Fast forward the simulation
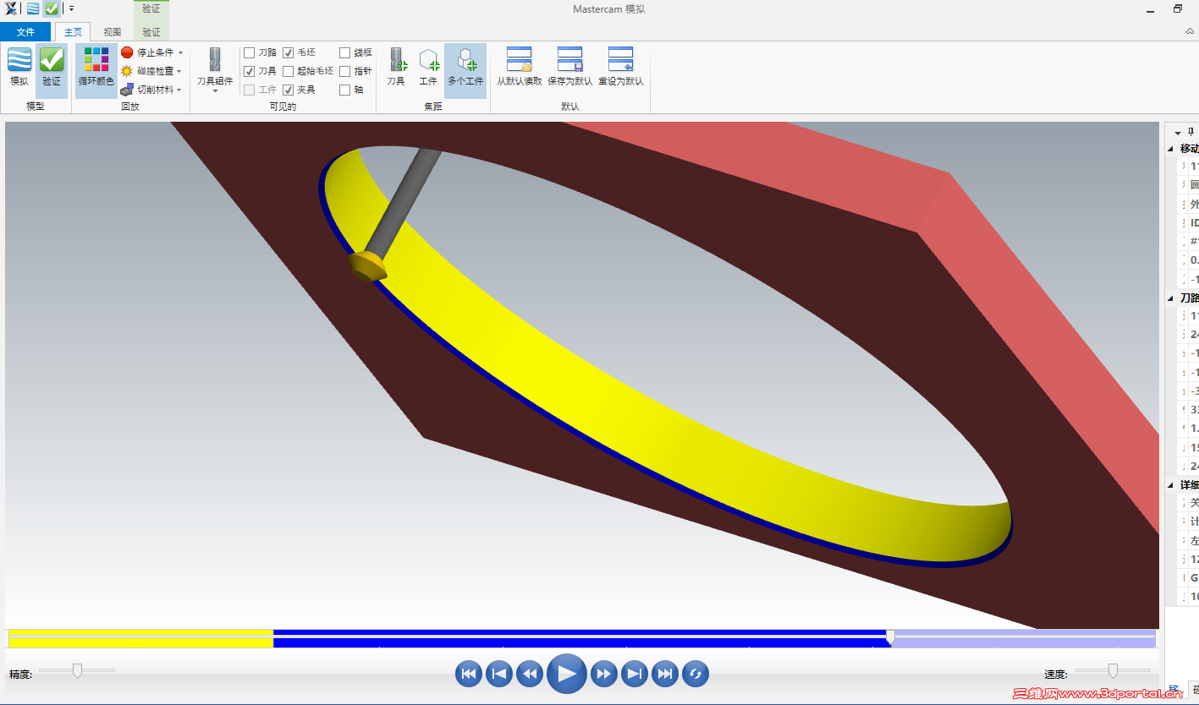Viewport: 1199px width, 705px height. (604, 674)
